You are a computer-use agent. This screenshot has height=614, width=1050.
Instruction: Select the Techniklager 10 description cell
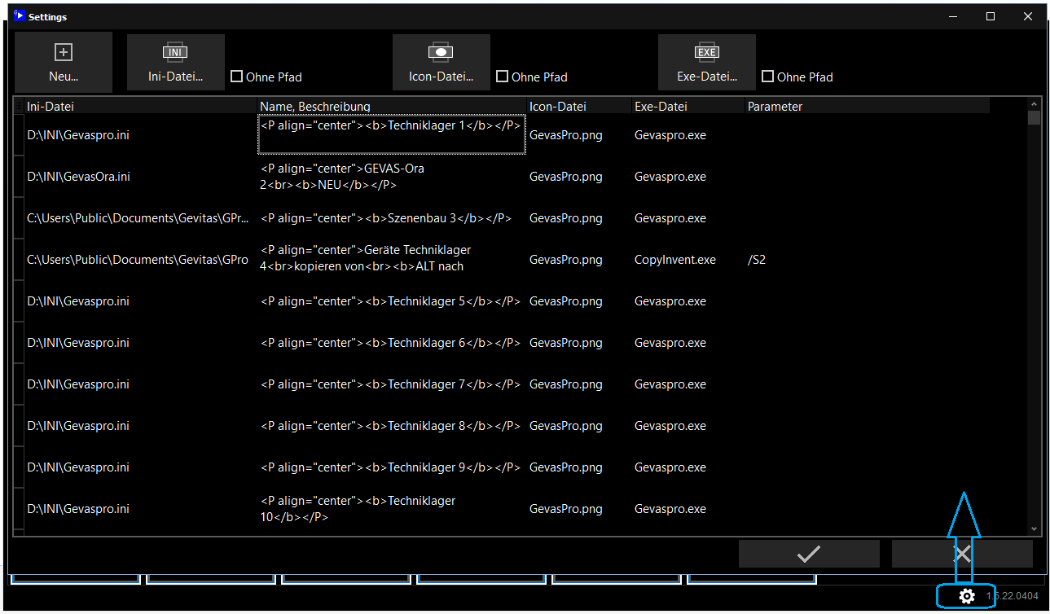(x=392, y=509)
